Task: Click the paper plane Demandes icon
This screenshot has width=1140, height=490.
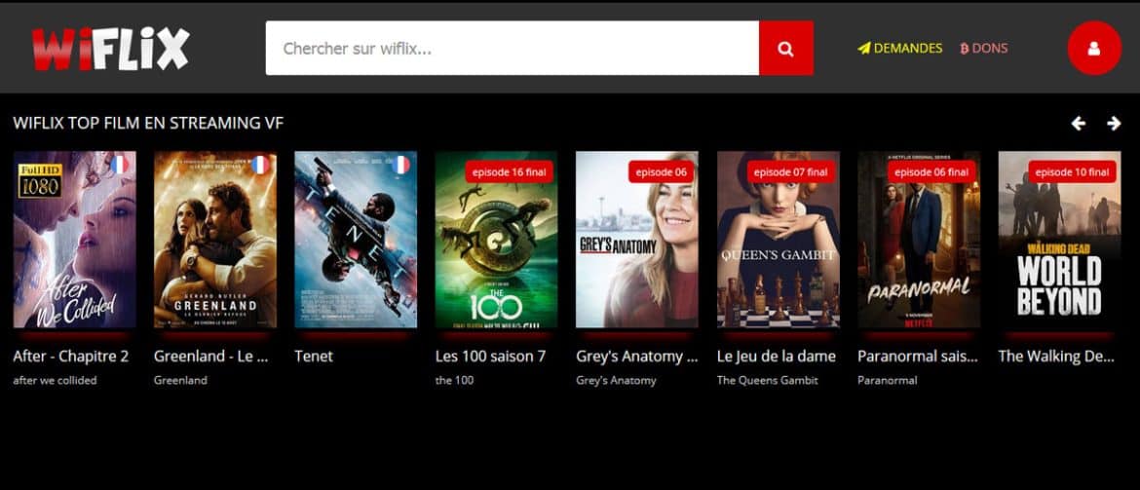Action: pyautogui.click(x=863, y=49)
